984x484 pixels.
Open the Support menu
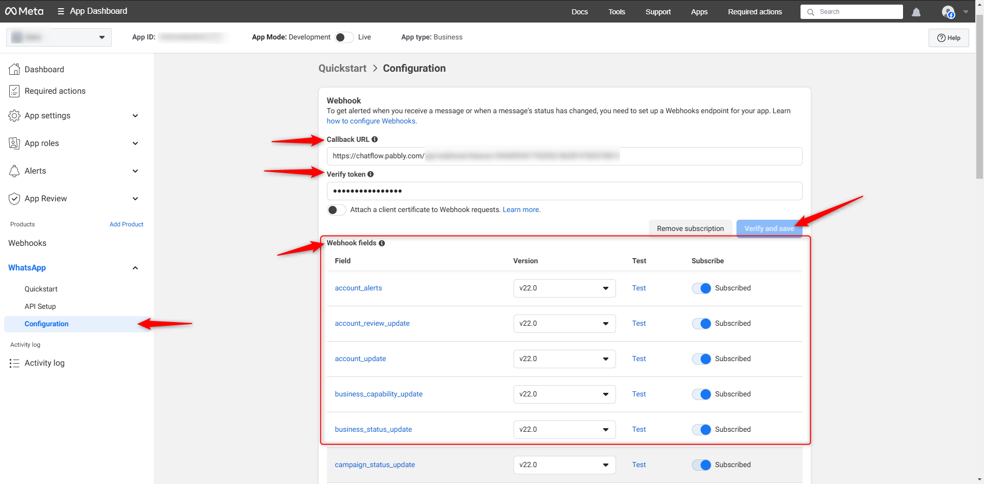[x=658, y=12]
